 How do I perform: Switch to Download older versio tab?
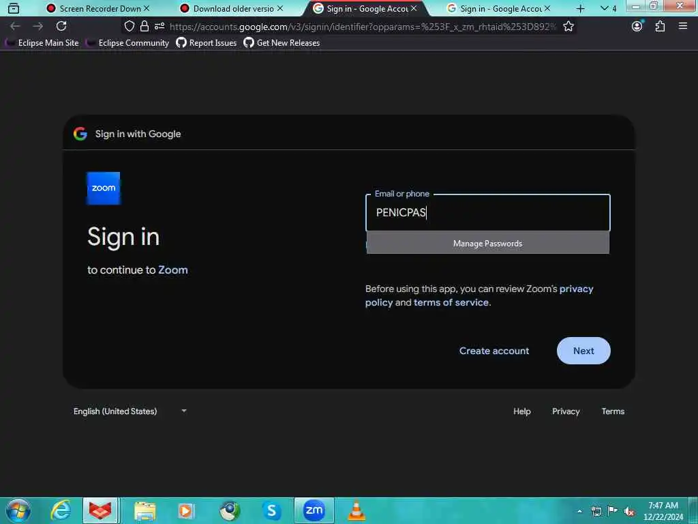(233, 8)
